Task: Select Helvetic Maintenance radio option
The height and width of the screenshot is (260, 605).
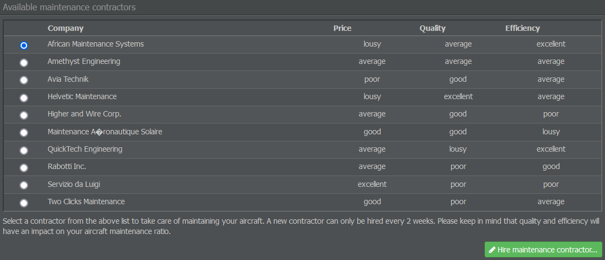Action: (24, 97)
